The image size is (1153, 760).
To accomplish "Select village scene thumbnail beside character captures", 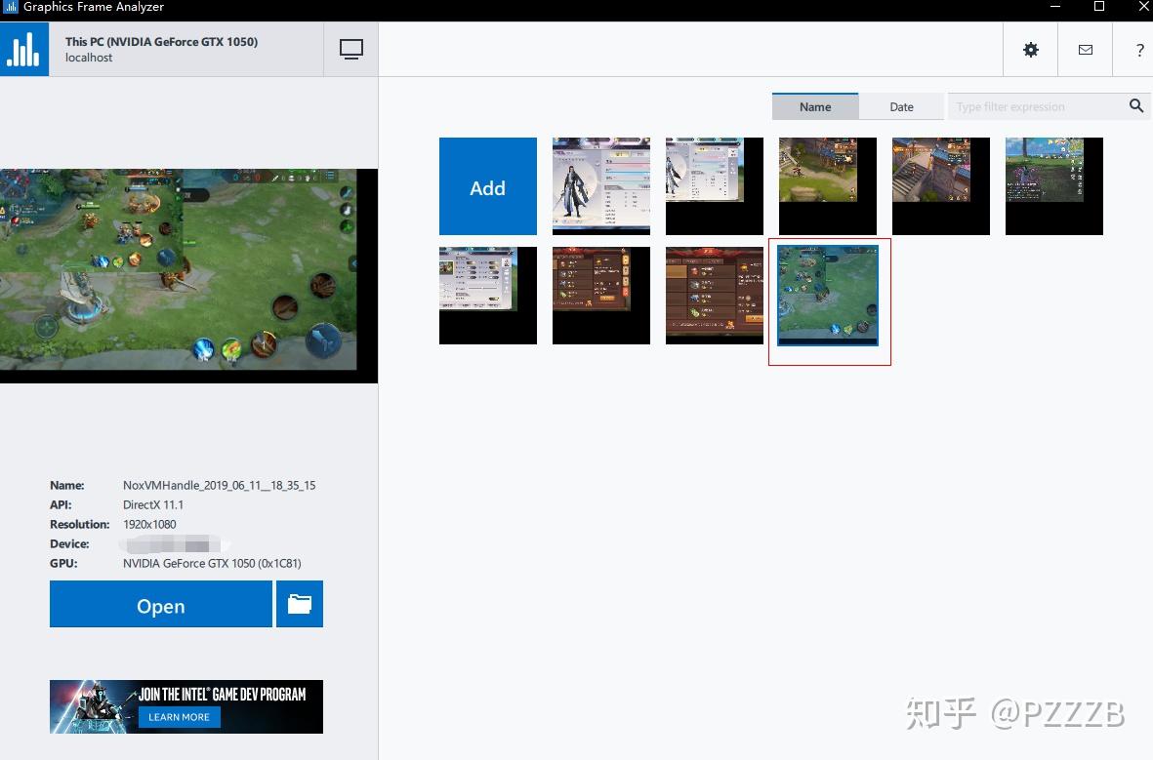I will coord(827,186).
